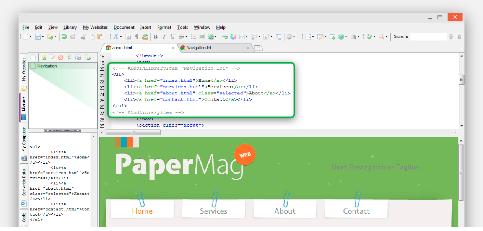Click Library panel open folder icon
The image size is (483, 231).
pyautogui.click(x=43, y=57)
